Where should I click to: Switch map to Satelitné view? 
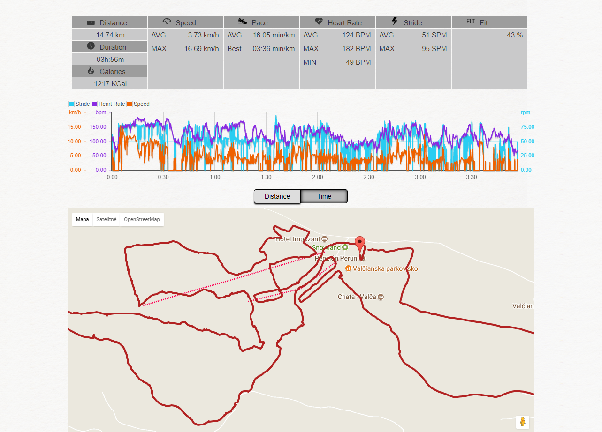[x=107, y=219]
